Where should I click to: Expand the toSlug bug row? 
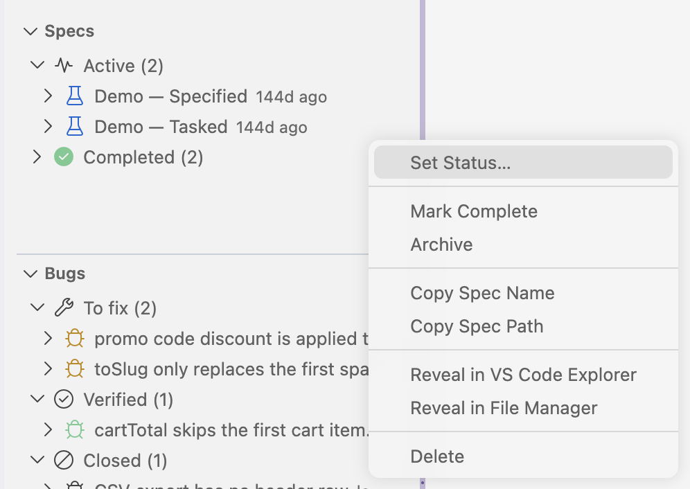tap(48, 368)
